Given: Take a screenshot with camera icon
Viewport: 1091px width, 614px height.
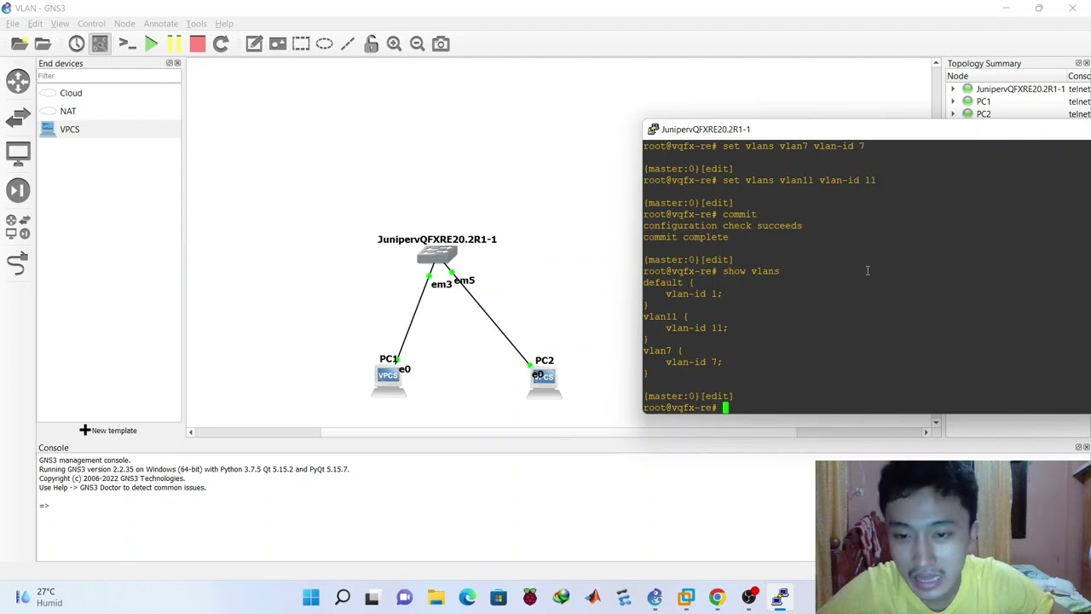Looking at the screenshot, I should [441, 43].
